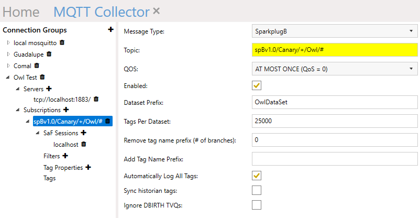The height and width of the screenshot is (218, 420).
Task: Toggle Automatically Log All Tags checkbox
Action: tap(257, 176)
